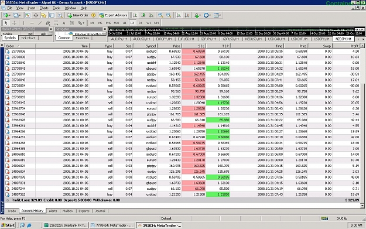Toggle the Chart Shift icon

[x=187, y=15]
